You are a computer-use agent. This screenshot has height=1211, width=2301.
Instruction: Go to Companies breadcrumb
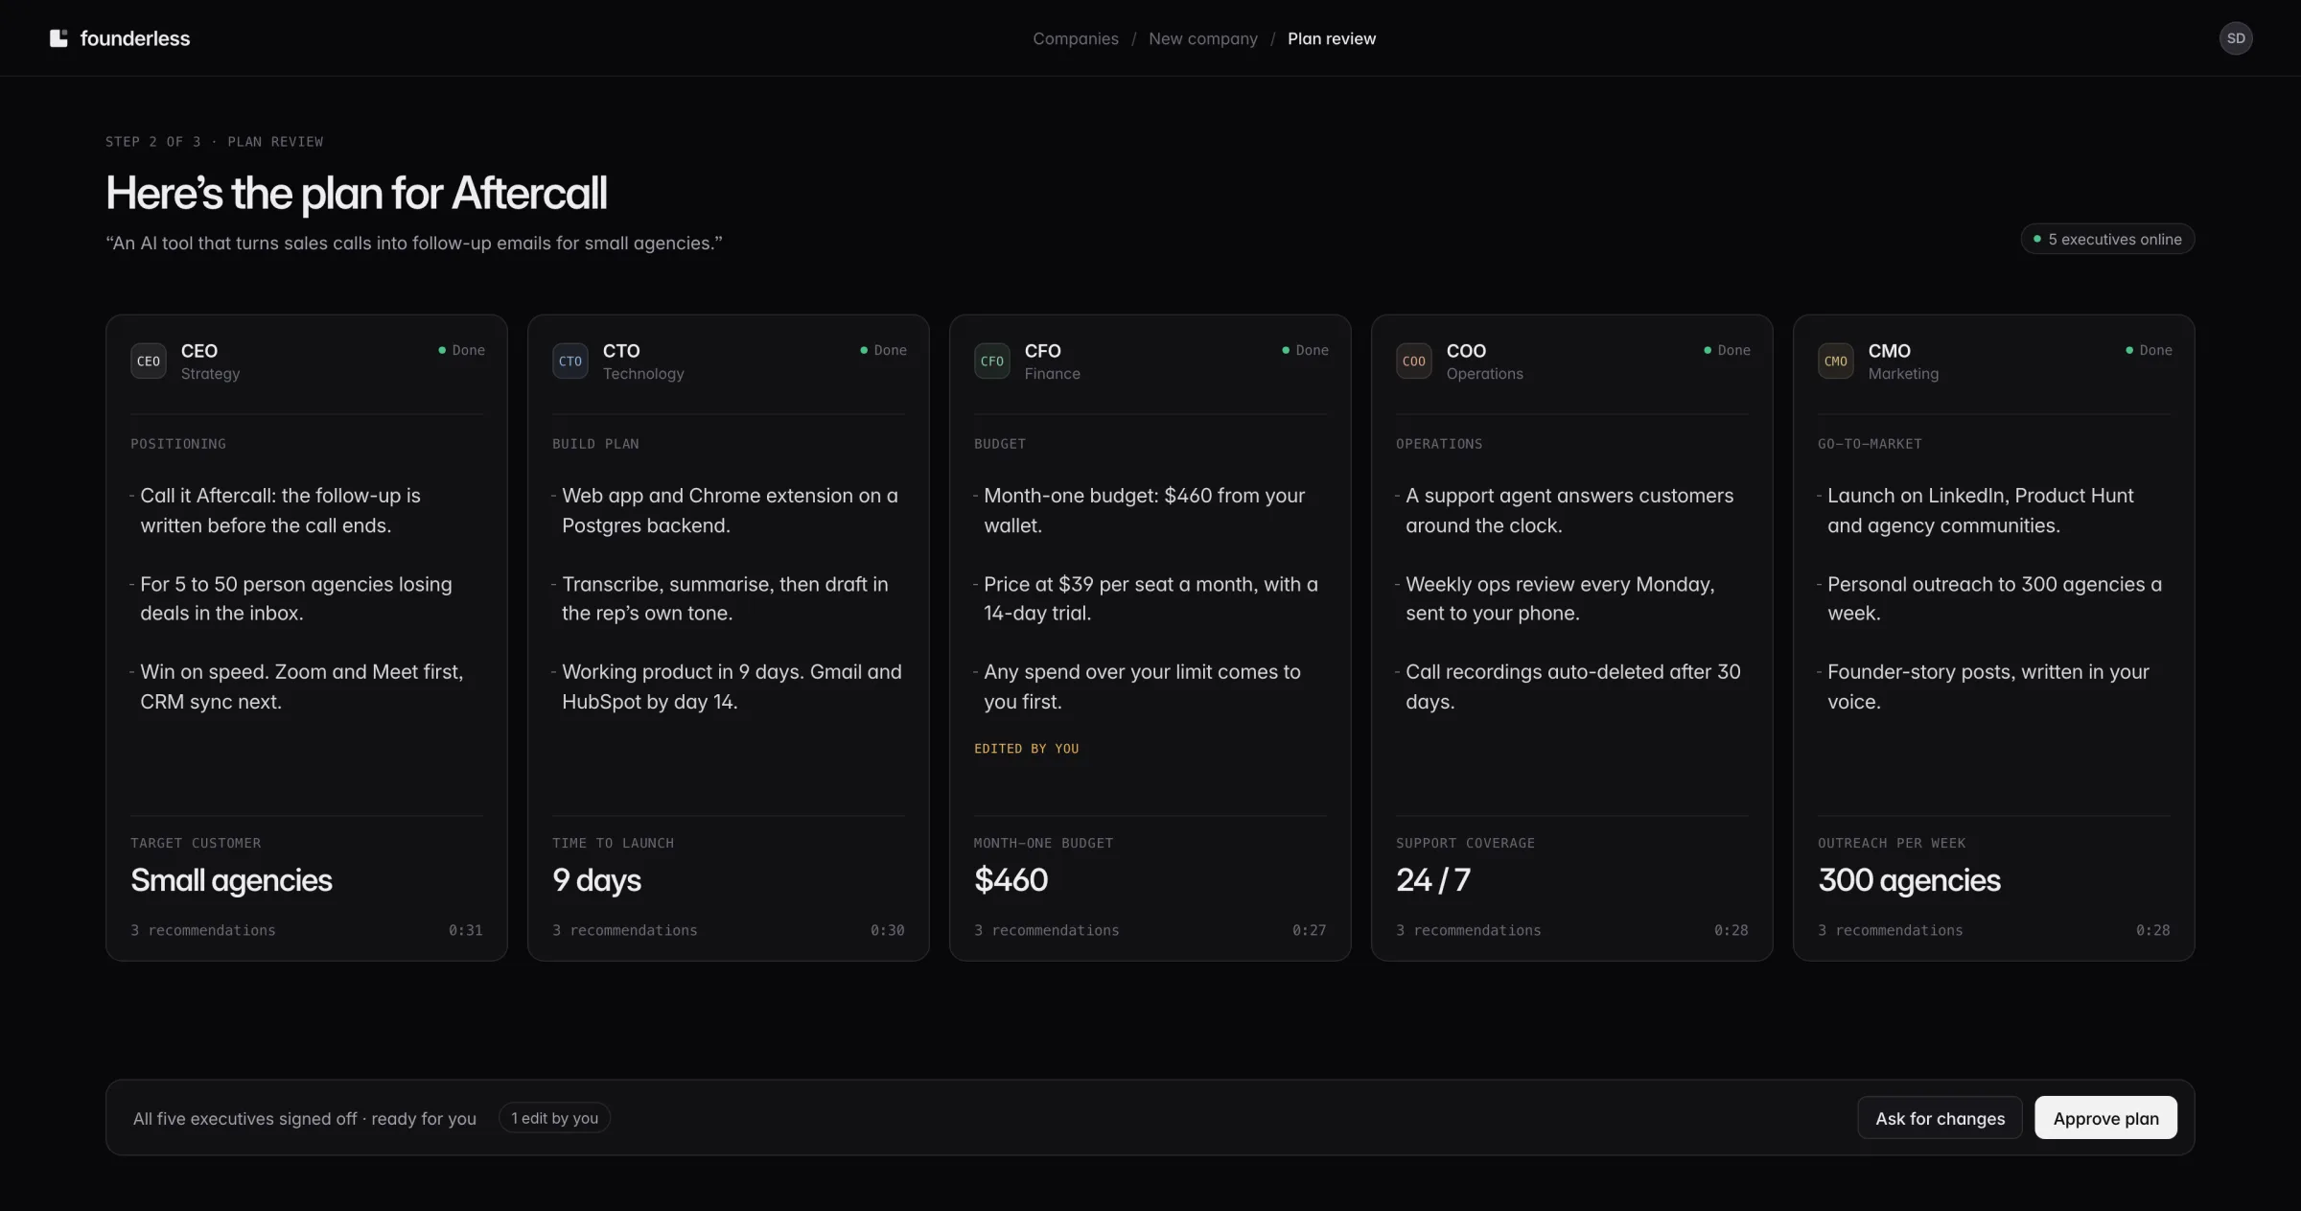[x=1076, y=38]
